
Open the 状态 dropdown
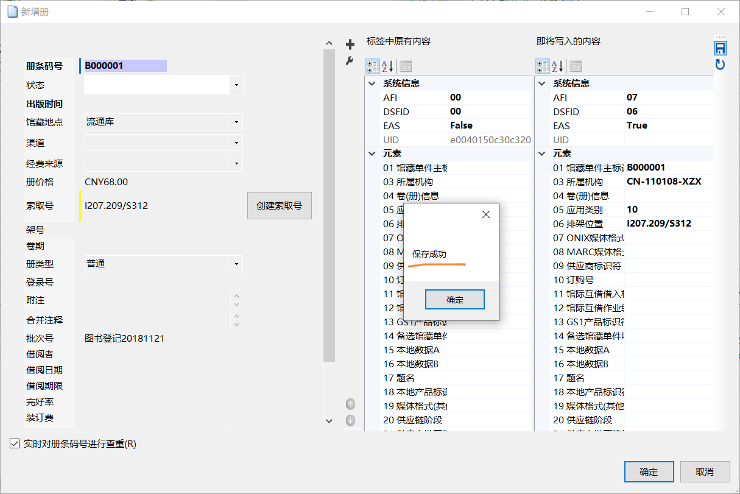coord(236,85)
